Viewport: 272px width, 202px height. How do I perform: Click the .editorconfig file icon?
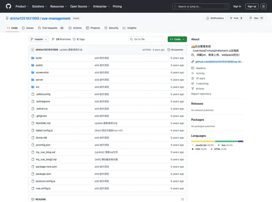click(x=32, y=94)
